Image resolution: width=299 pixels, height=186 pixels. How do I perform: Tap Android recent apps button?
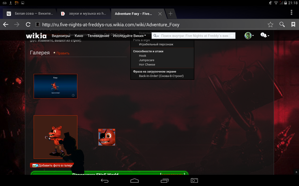pos(164,180)
